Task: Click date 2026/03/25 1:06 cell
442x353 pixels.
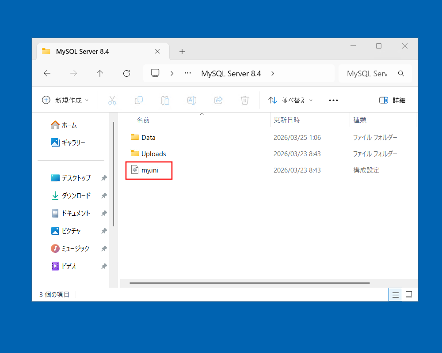Action: tap(297, 137)
